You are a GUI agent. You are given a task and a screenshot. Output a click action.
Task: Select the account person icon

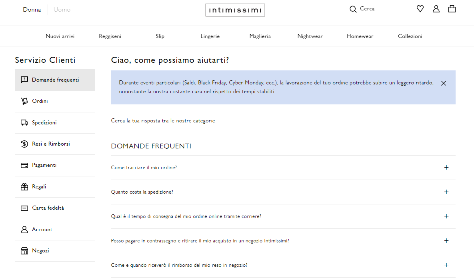tap(436, 8)
